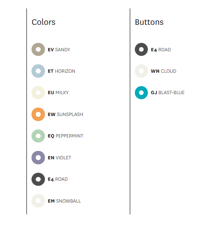The height and width of the screenshot is (227, 218).
Task: Select the EV Sandy color swatch
Action: [38, 49]
